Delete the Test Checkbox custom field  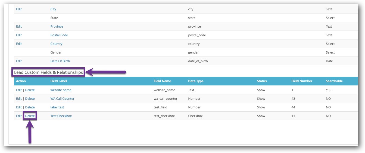30,116
